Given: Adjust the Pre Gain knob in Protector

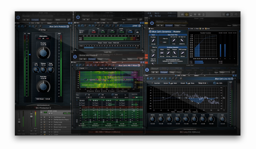Looking at the screenshot, I should [x=43, y=53].
